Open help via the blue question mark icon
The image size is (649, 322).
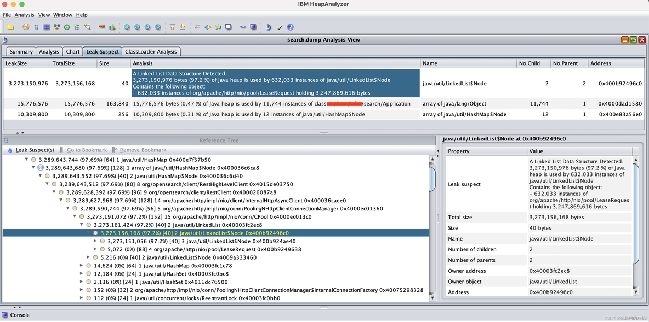(290, 27)
